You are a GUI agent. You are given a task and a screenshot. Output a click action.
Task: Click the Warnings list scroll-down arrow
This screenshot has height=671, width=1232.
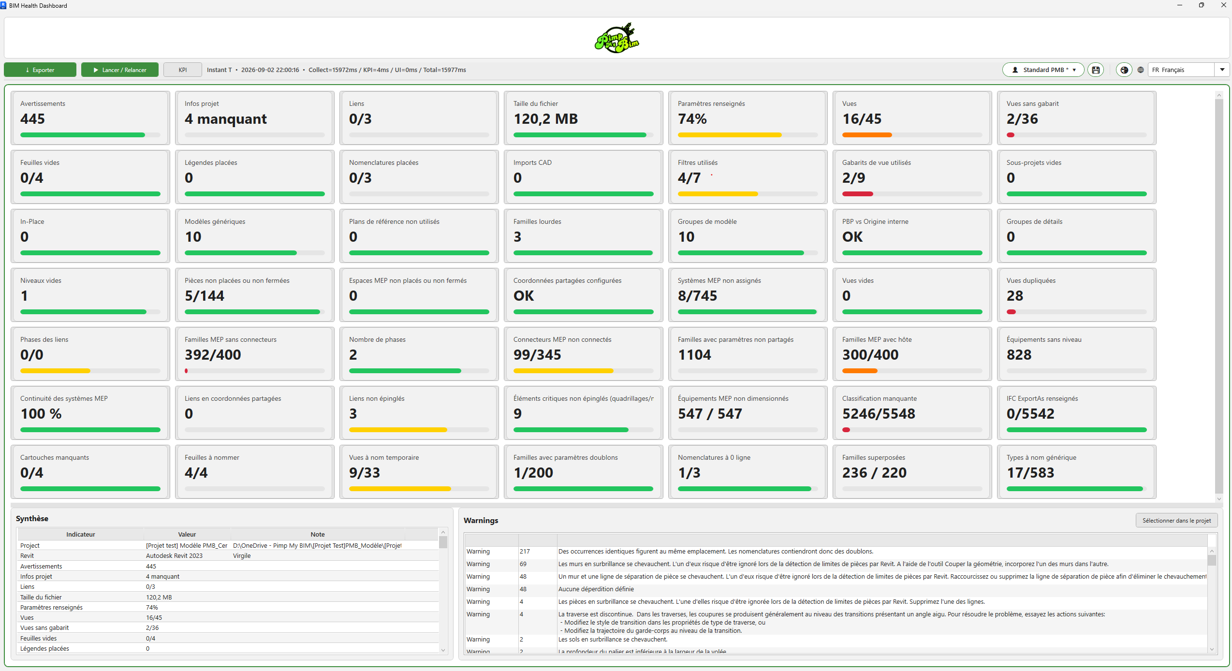click(x=1212, y=649)
